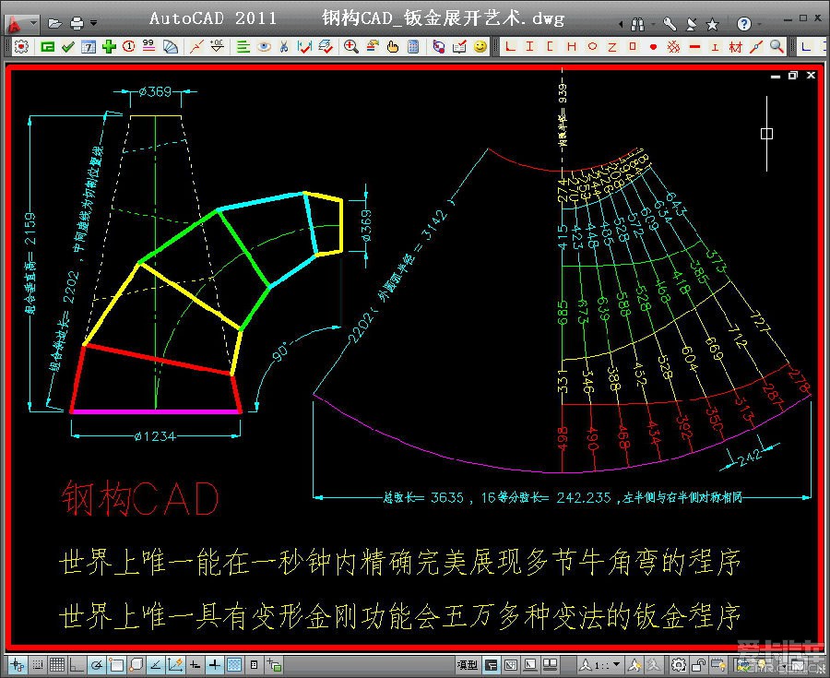Image resolution: width=830 pixels, height=678 pixels.
Task: Open the annotation scale dropdown
Action: pos(616,665)
